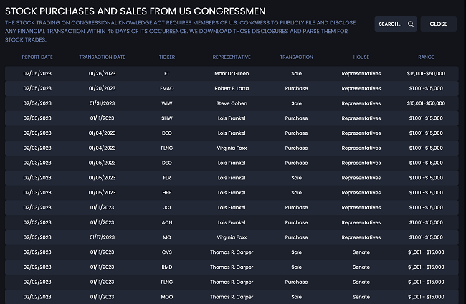This screenshot has width=466, height=304.
Task: Select the SHW ticker cell
Action: pyautogui.click(x=167, y=118)
